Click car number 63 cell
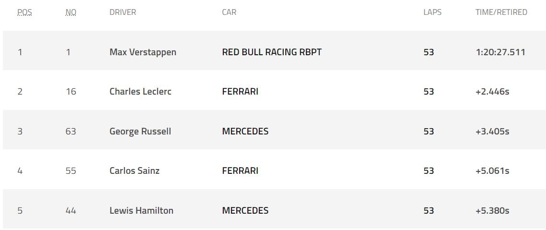This screenshot has height=230, width=546. pos(71,131)
